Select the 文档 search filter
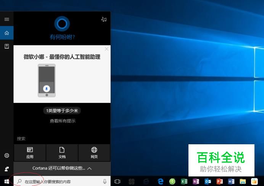This screenshot has height=186, width=264. coord(62,153)
